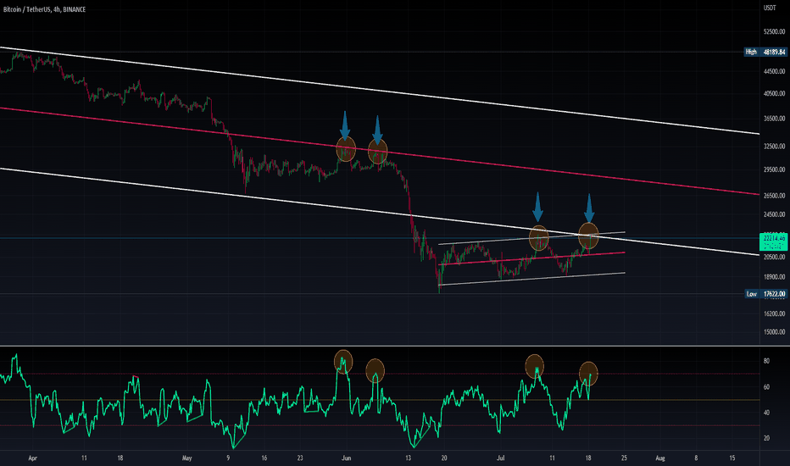790x466 pixels.
Task: Click the 18900.00 price axis label
Action: (775, 277)
